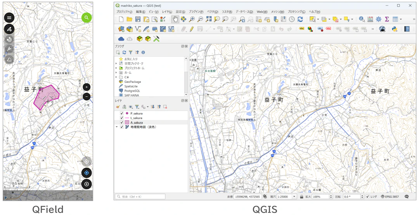This screenshot has height=215, width=419.
Task: Open attribute table dropdown arrow
Action: pos(400,19)
